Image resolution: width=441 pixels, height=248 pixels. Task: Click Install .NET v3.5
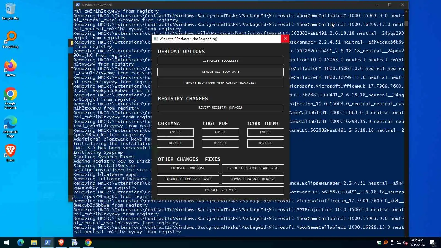click(220, 190)
